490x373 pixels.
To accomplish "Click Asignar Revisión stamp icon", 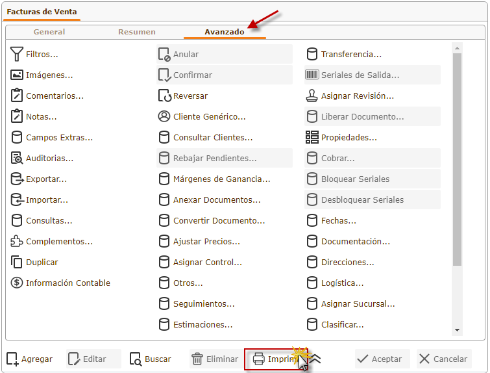I will [312, 96].
